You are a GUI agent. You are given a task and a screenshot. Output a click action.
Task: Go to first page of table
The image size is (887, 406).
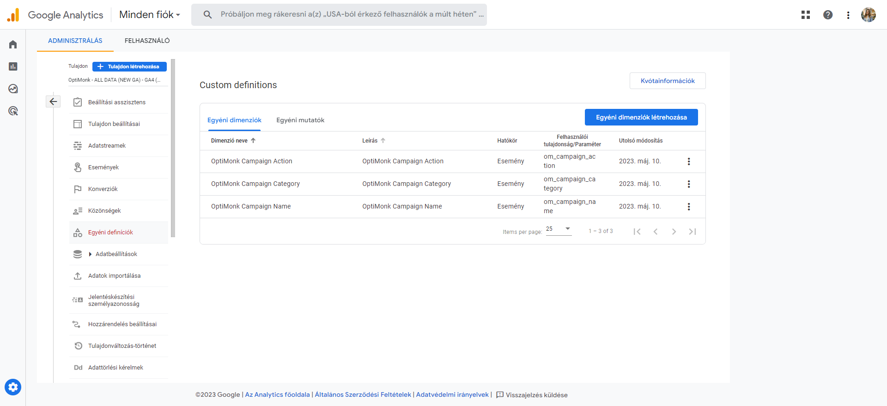[637, 232]
